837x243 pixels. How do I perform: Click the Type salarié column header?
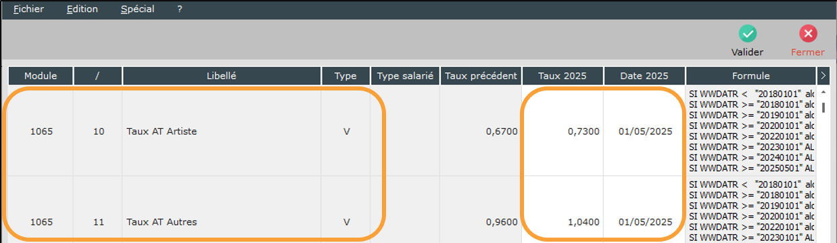tap(405, 76)
